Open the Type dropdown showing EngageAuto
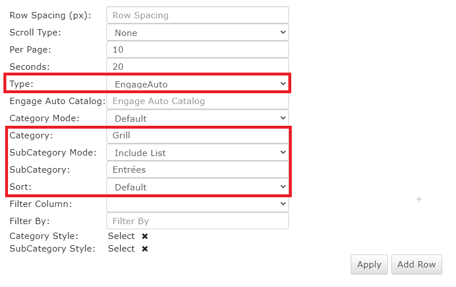 pyautogui.click(x=197, y=84)
